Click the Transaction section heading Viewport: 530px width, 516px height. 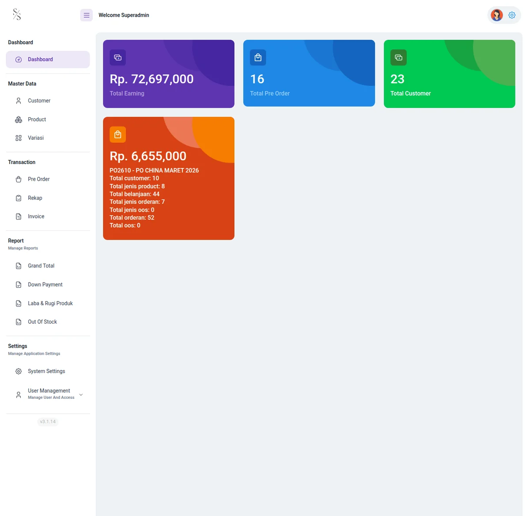22,162
